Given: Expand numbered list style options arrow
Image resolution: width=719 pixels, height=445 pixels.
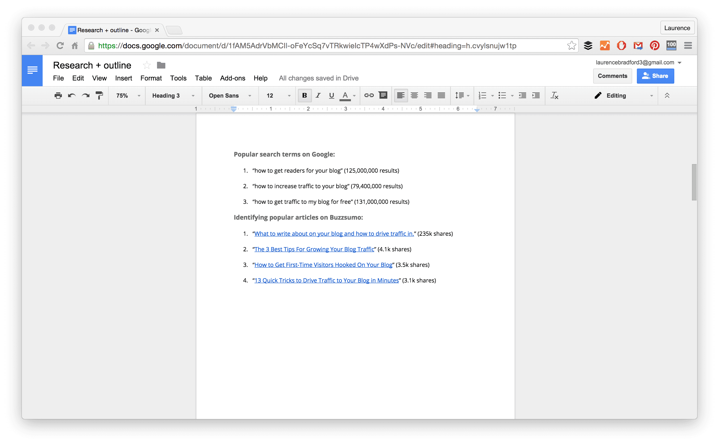Looking at the screenshot, I should (492, 96).
